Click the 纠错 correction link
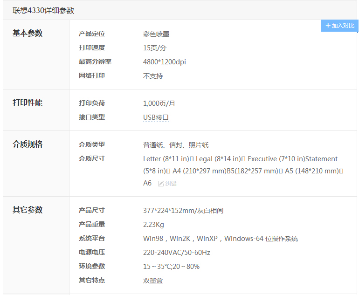Viewport: 359px width, 295px height. point(171,184)
